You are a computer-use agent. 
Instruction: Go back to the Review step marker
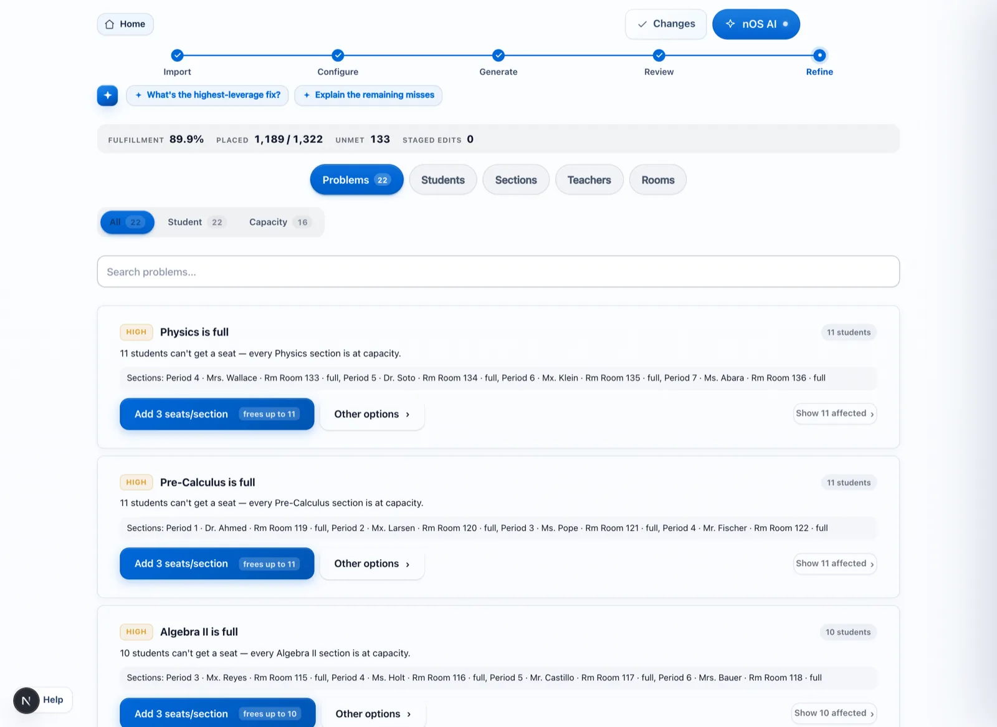pyautogui.click(x=659, y=55)
